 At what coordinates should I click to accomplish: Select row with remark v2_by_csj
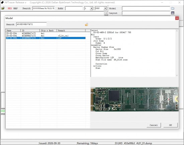click(x=45, y=36)
